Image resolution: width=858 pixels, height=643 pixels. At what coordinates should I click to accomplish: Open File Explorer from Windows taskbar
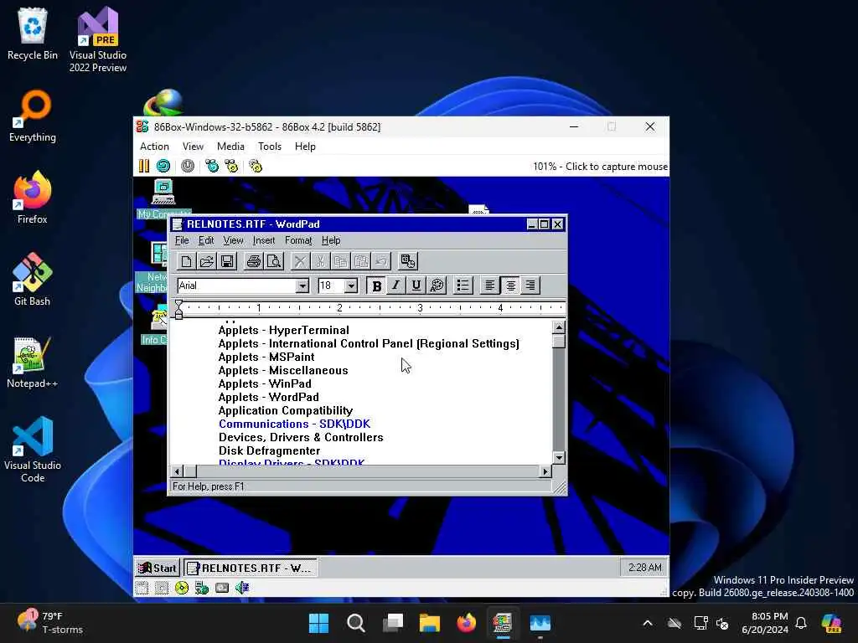430,623
